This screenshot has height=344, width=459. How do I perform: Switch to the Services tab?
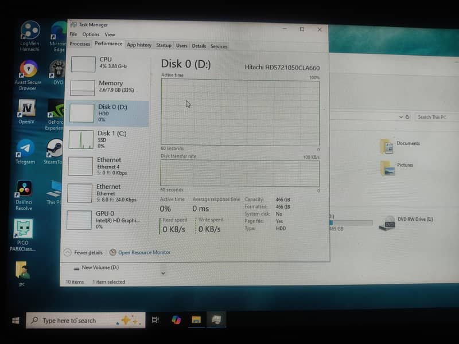[x=219, y=46]
